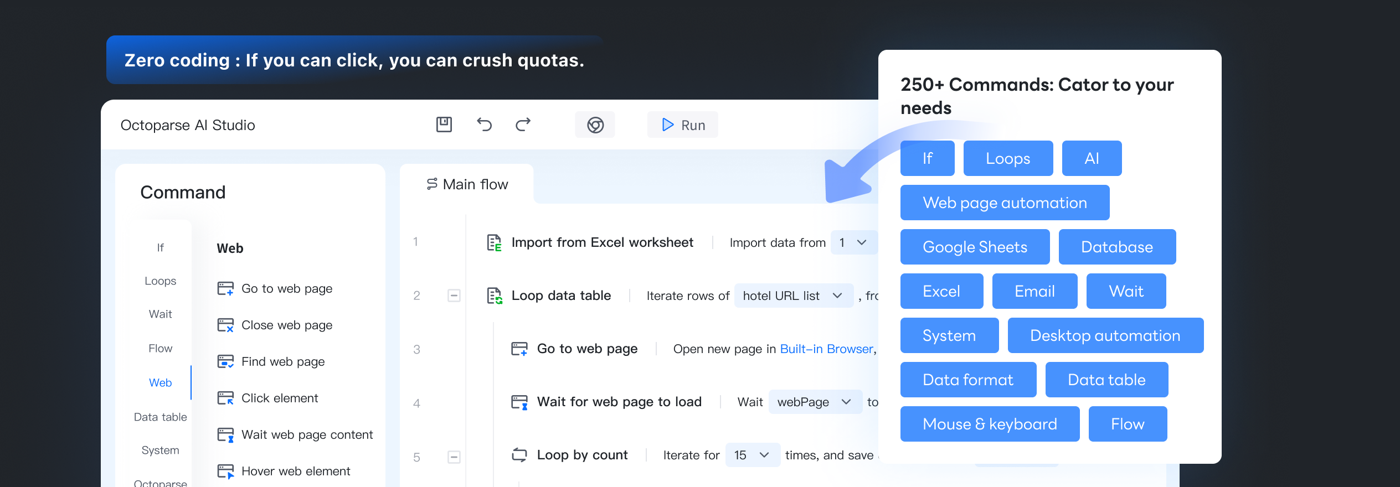Select 'Loop data table' step title
This screenshot has height=487, width=1400.
(561, 296)
